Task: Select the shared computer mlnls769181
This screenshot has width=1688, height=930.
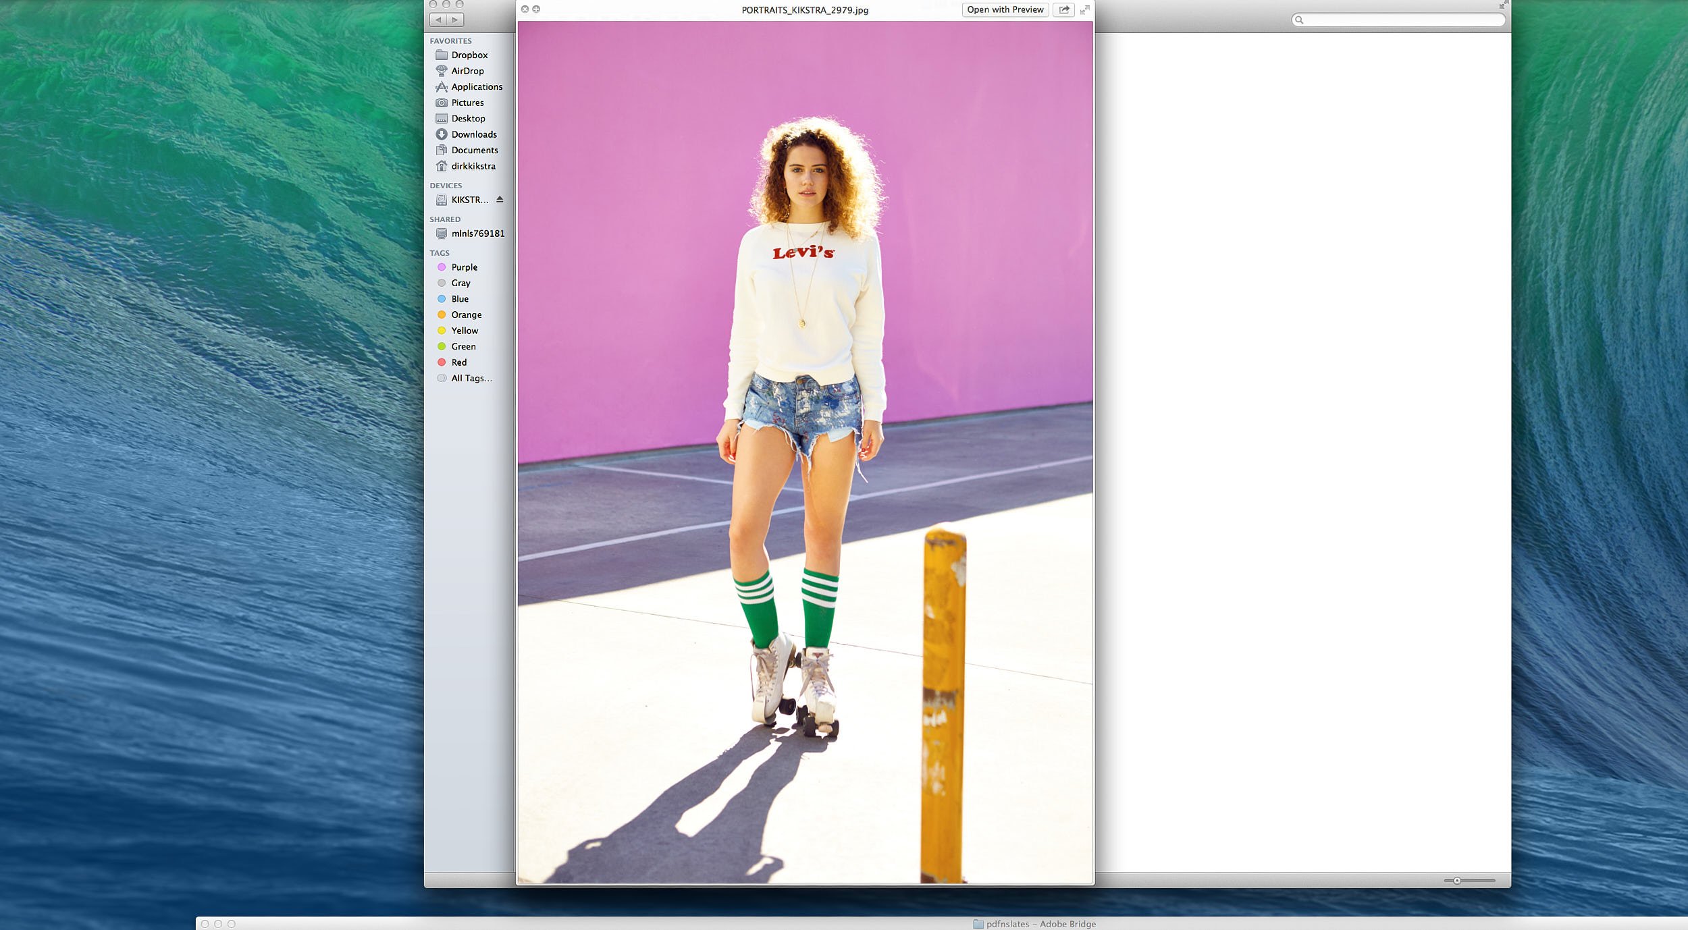Action: pyautogui.click(x=477, y=234)
